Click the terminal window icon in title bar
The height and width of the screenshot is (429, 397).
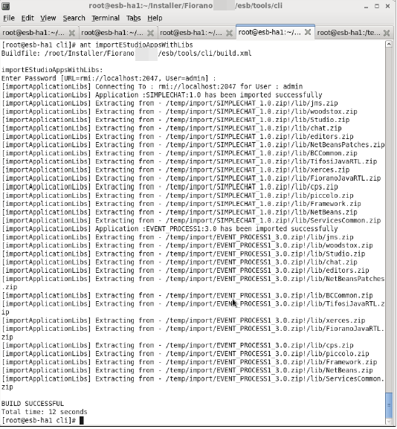tap(6, 6)
